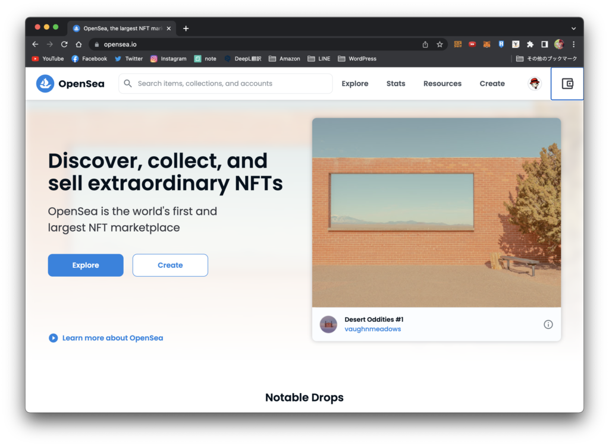Open the wallet icon in OpenSea header
The width and height of the screenshot is (609, 446).
click(x=567, y=83)
